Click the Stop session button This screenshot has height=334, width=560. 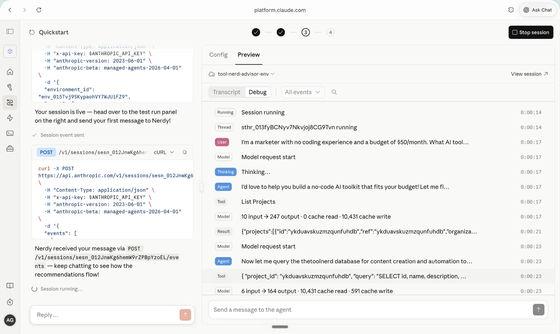point(531,32)
